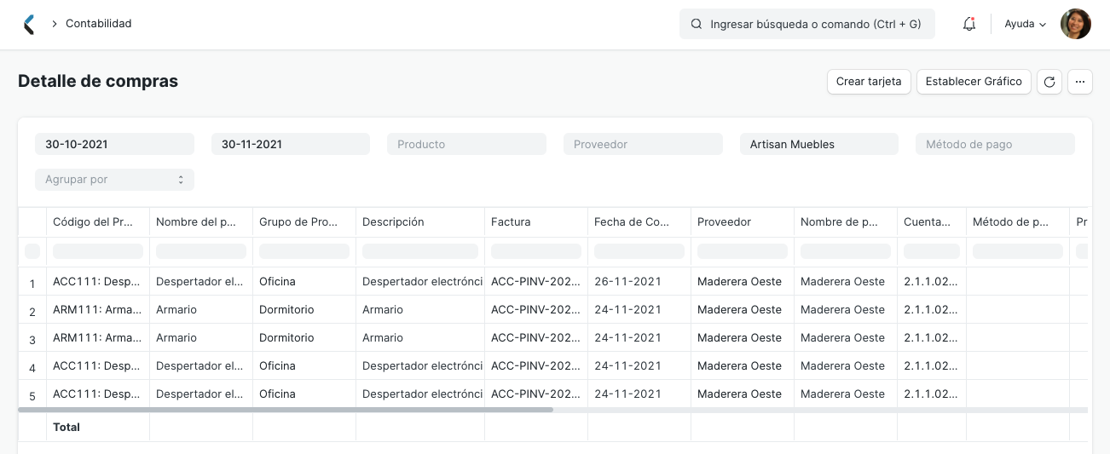The height and width of the screenshot is (454, 1110).
Task: Click the Crear tarjeta button
Action: 869,82
